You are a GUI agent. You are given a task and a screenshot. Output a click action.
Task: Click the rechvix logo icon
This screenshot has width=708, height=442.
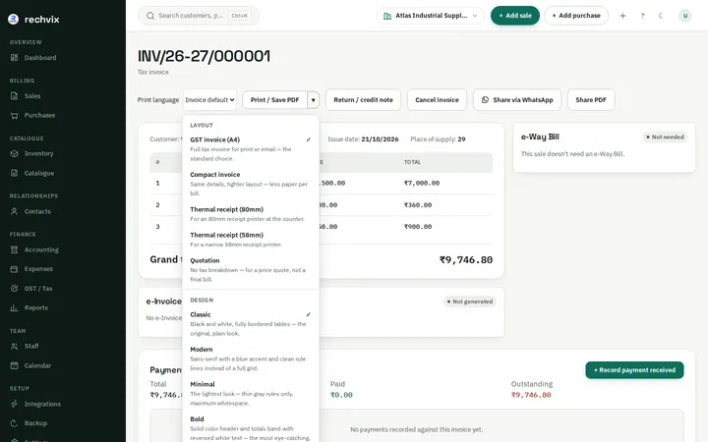pos(14,19)
